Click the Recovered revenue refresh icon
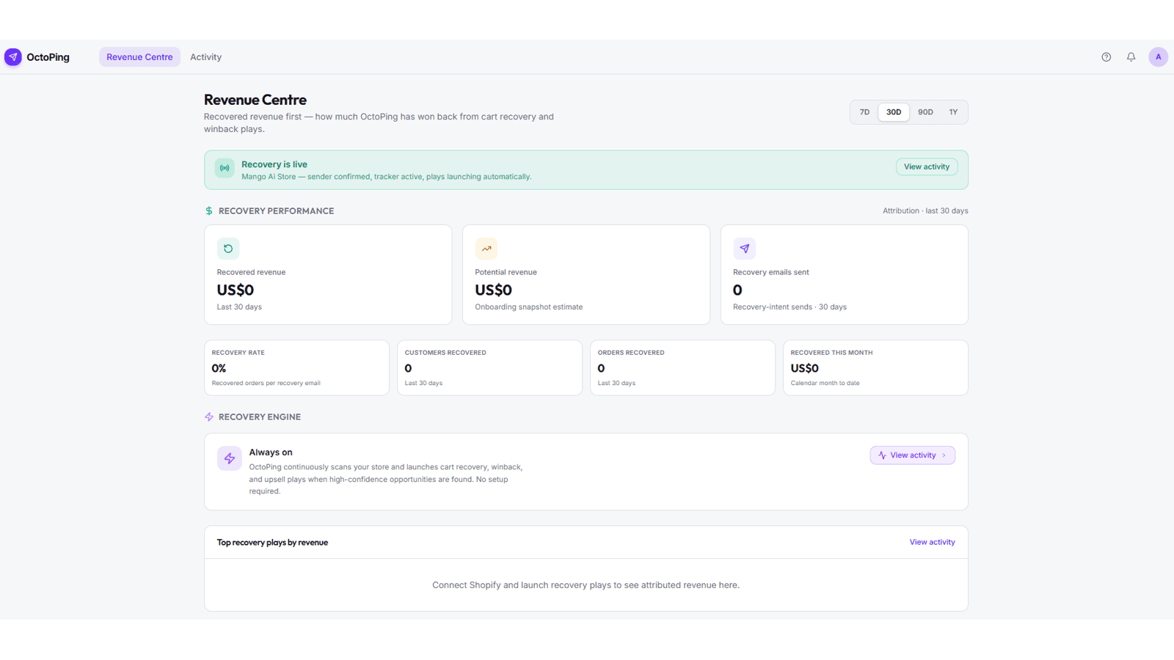1174x660 pixels. [x=228, y=249]
